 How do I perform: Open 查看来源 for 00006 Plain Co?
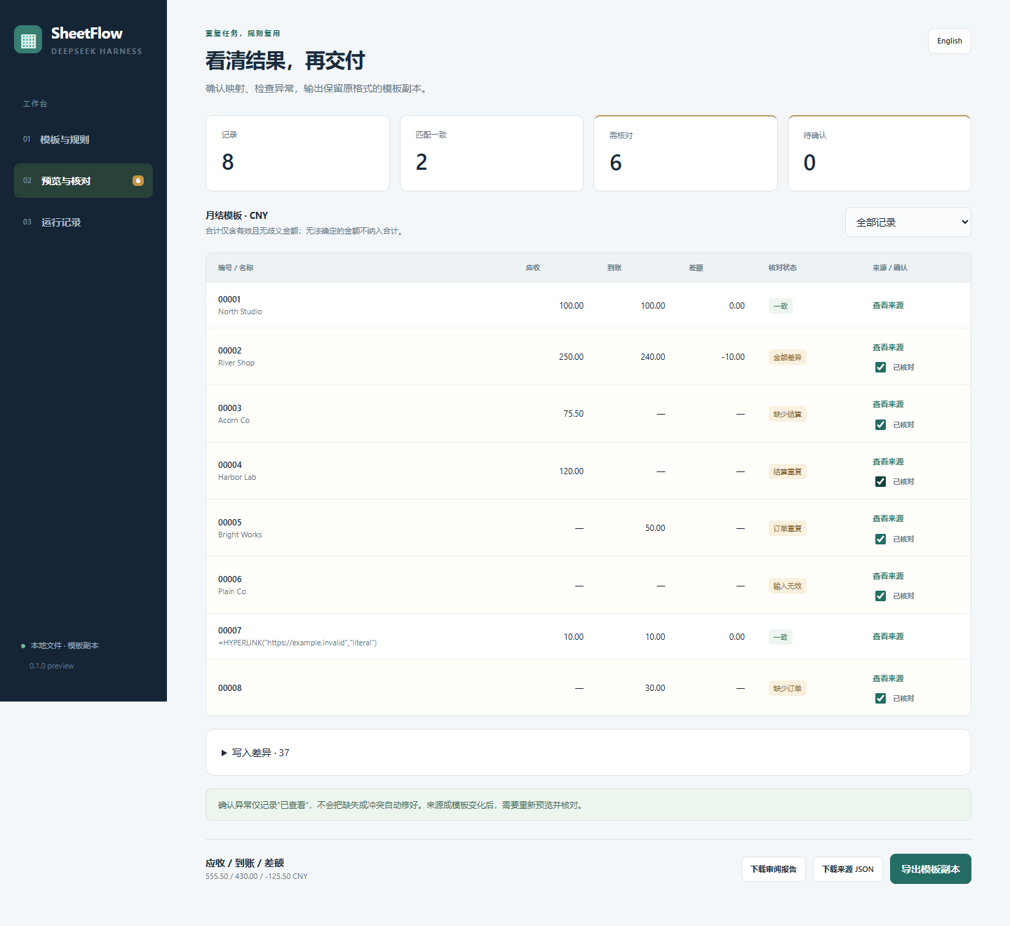click(x=888, y=576)
